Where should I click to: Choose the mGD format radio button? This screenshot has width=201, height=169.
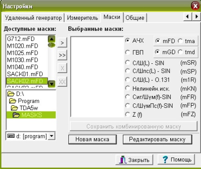[157, 52]
